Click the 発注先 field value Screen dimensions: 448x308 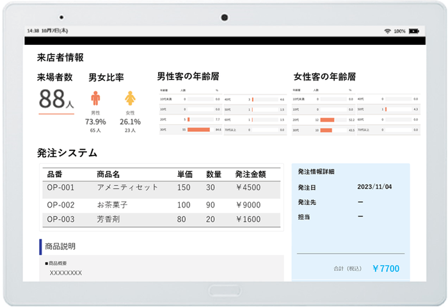point(360,202)
